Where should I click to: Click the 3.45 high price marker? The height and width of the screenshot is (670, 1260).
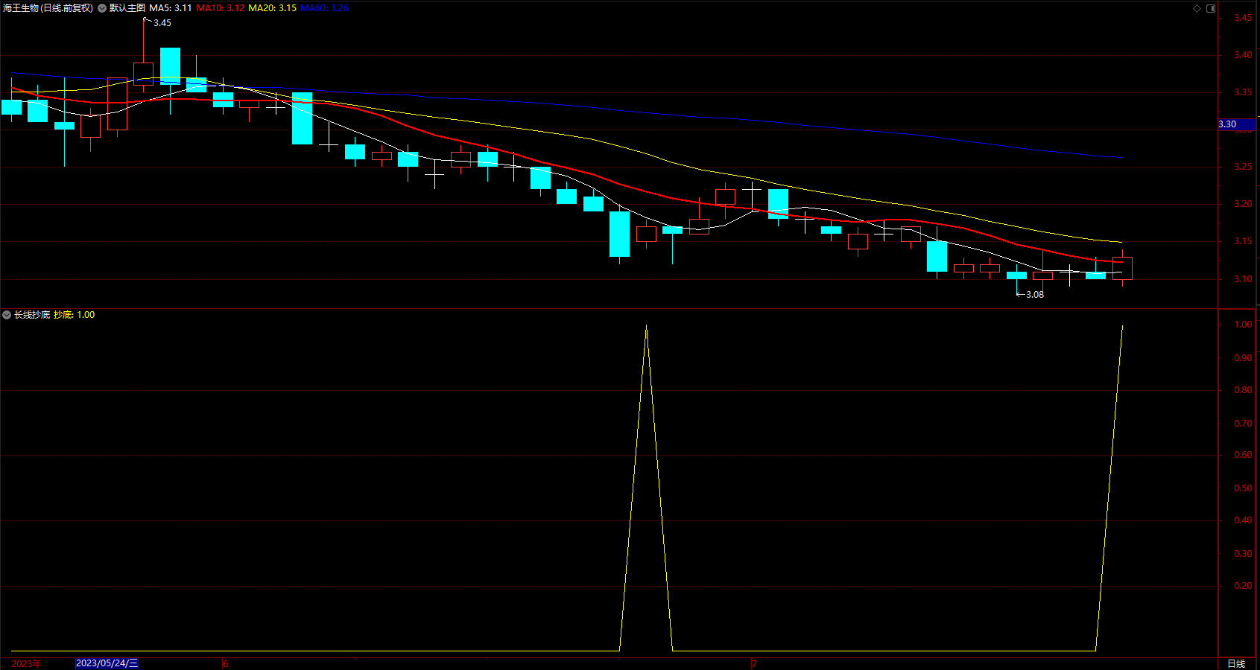click(162, 23)
